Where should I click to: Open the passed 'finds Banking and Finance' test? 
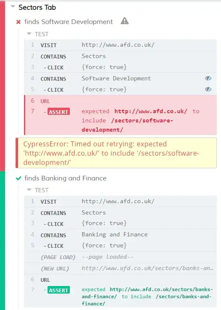click(x=65, y=178)
